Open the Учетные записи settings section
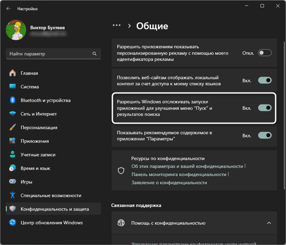286x245 pixels. pos(38,155)
